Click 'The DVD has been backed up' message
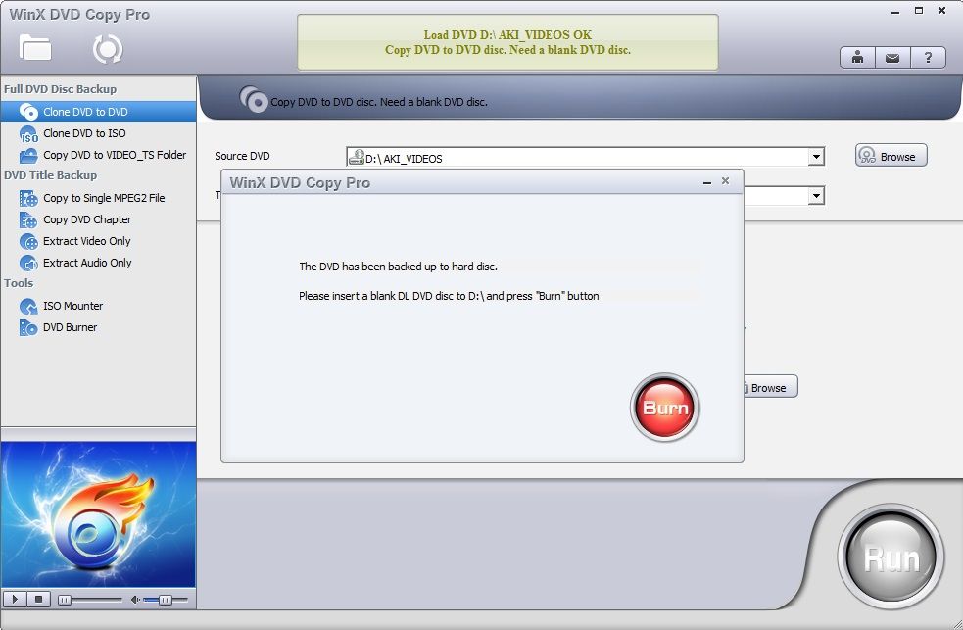 coord(398,267)
